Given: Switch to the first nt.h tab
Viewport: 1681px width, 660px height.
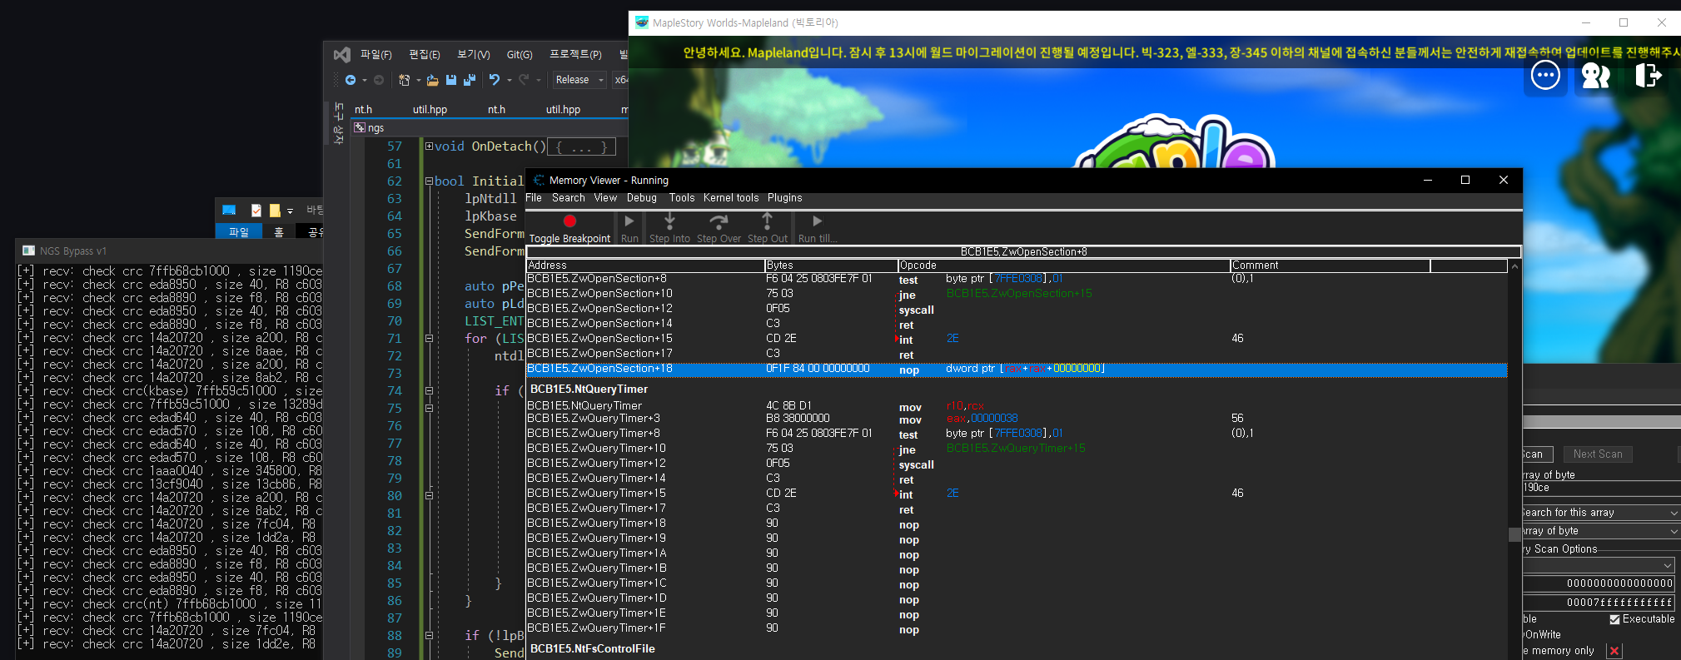Looking at the screenshot, I should pyautogui.click(x=363, y=110).
